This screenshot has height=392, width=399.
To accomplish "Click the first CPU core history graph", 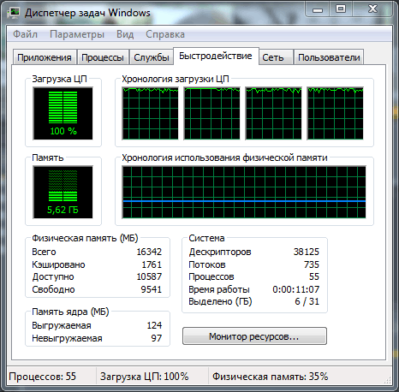I will (x=150, y=114).
